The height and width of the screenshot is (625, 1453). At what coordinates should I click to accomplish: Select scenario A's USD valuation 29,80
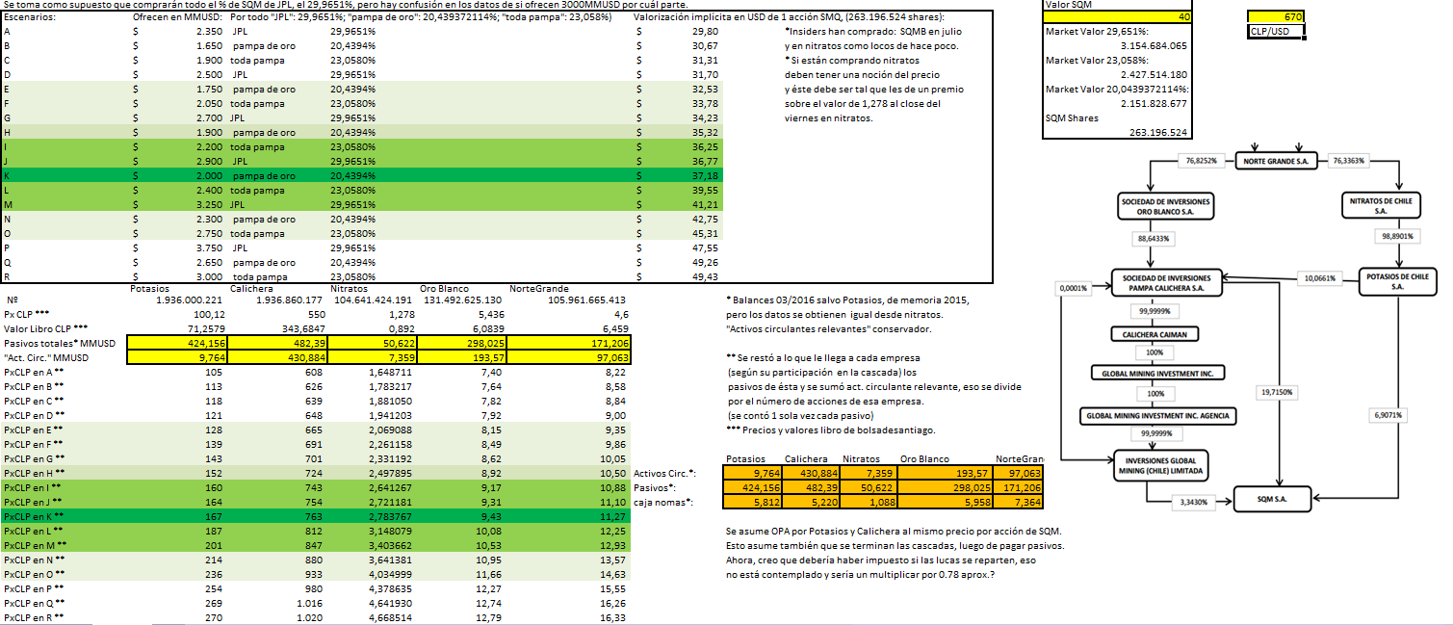[705, 32]
